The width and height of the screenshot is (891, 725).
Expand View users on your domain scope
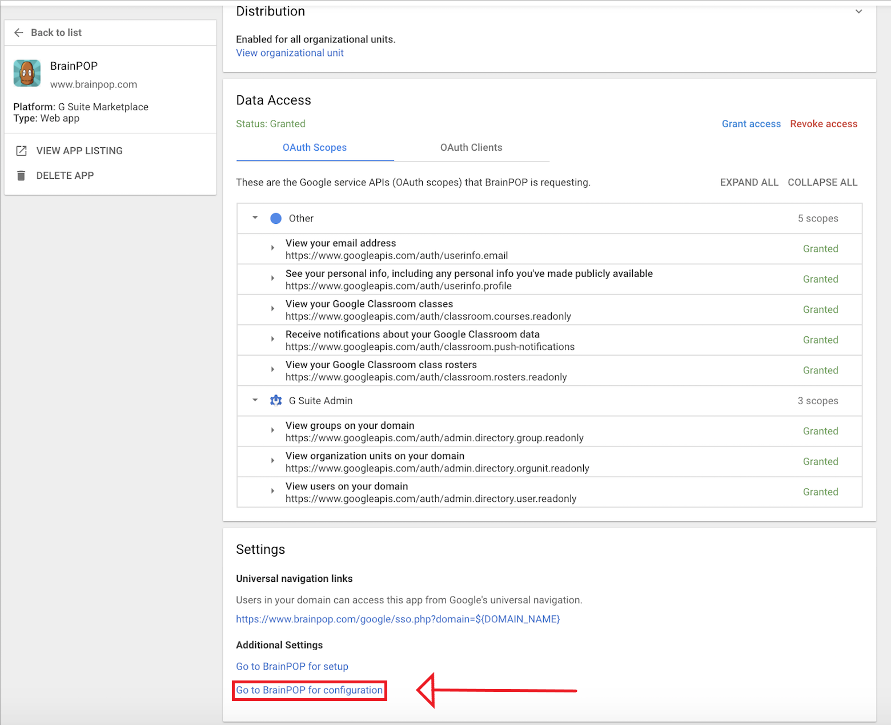272,491
